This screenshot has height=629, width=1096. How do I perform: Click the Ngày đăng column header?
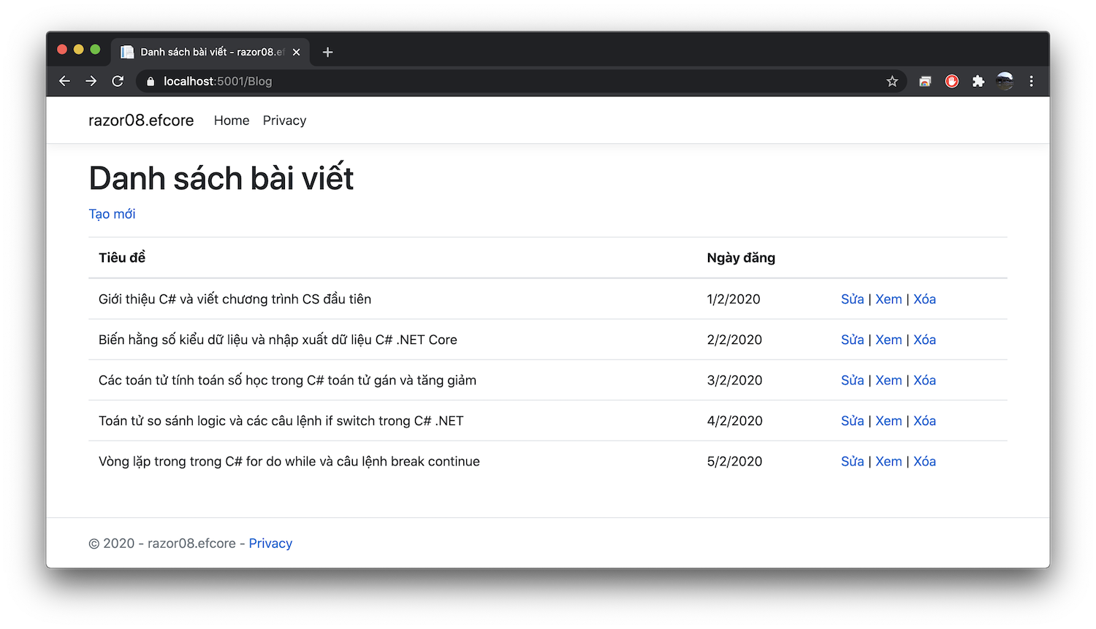point(741,258)
